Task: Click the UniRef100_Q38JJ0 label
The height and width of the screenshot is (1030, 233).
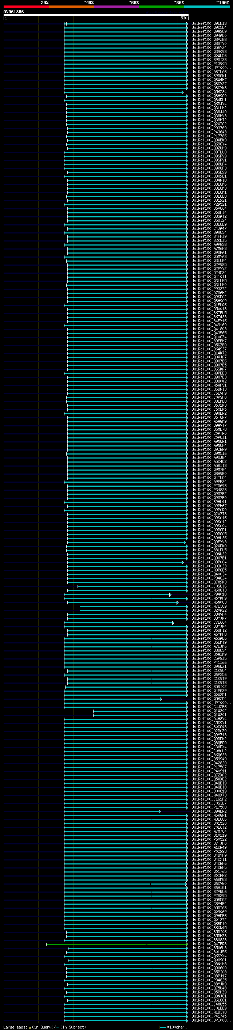Action: [209, 113]
